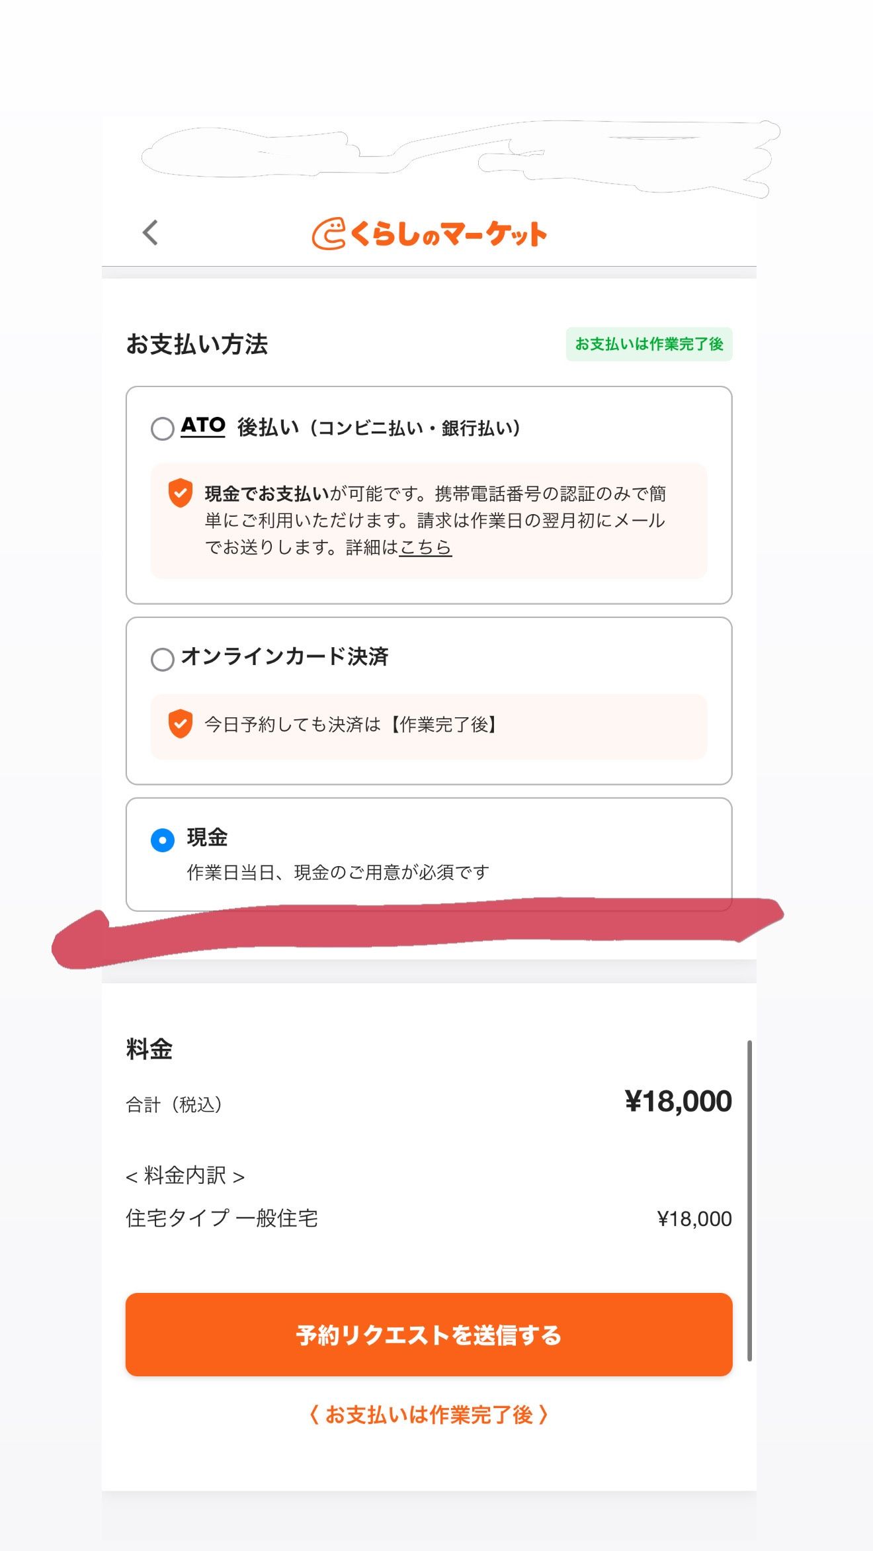Image resolution: width=873 pixels, height=1551 pixels.
Task: Click the green お支払いは作業完了後 badge
Action: [x=649, y=344]
